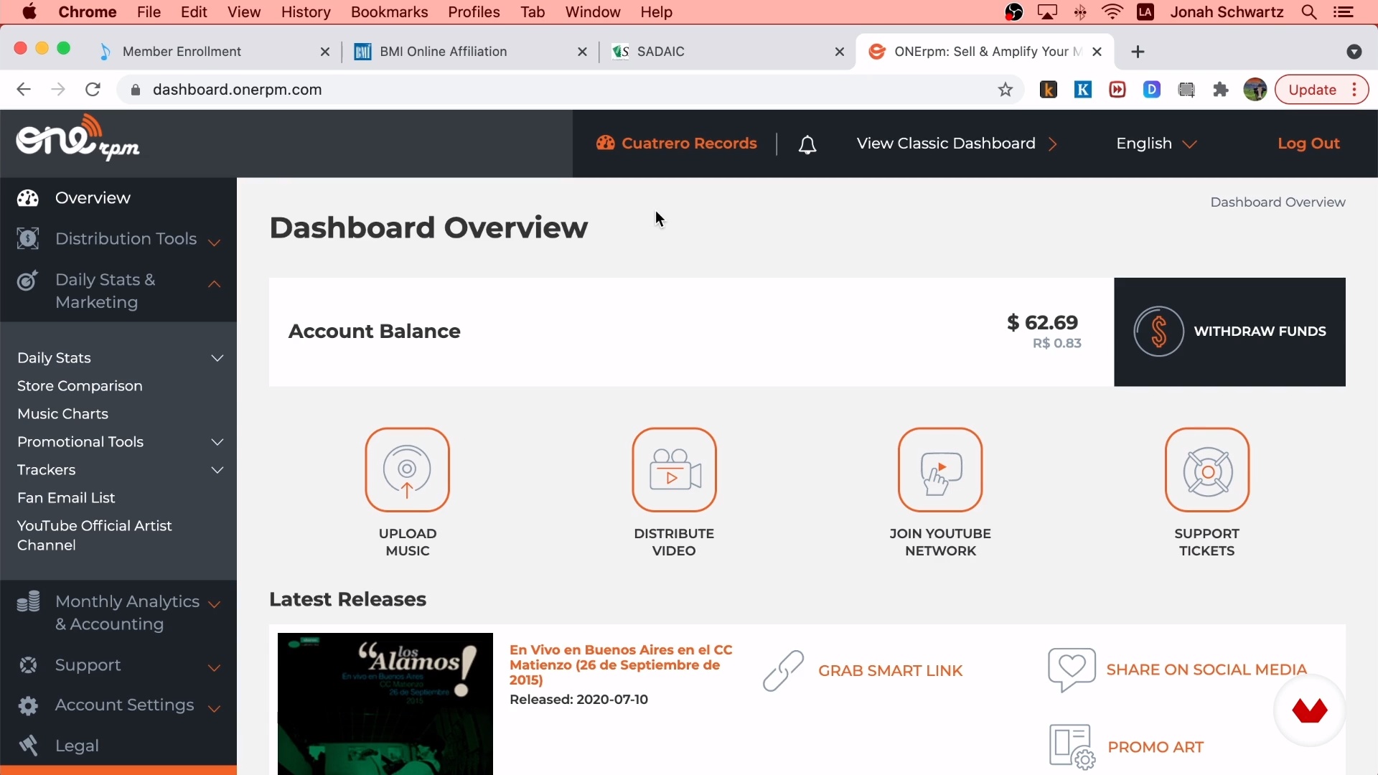Click the Monthly Analytics coins icon
Viewport: 1378px width, 775px height.
click(28, 601)
